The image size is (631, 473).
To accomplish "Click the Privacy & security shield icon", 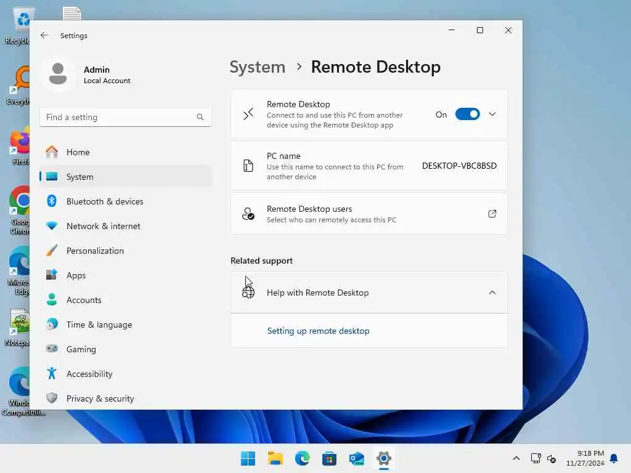I will coord(52,398).
